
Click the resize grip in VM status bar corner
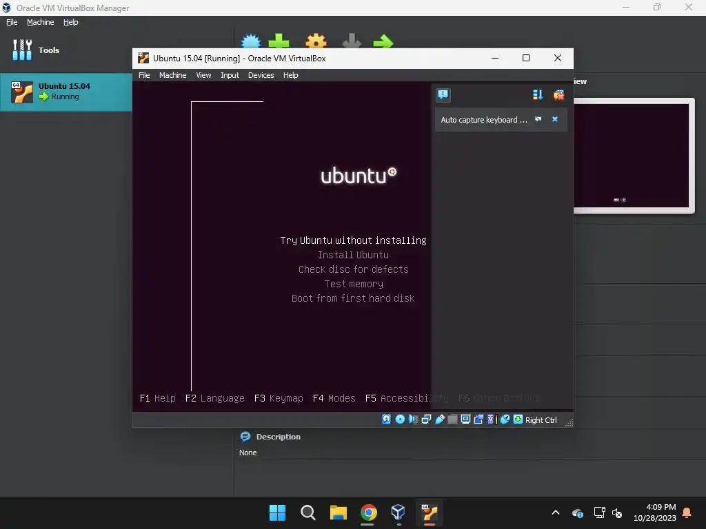pyautogui.click(x=569, y=422)
